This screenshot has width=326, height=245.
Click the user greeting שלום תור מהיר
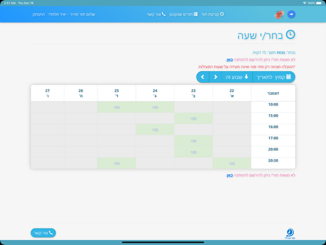(72, 14)
